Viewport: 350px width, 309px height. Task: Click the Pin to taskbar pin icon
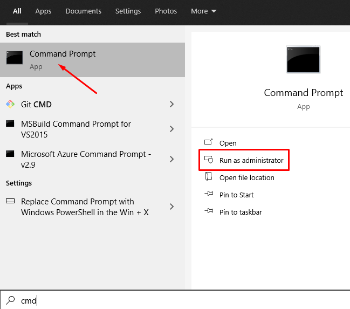click(209, 212)
